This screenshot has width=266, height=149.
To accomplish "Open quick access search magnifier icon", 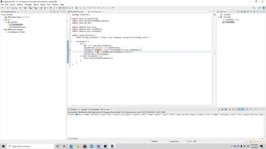I will coord(254,8).
